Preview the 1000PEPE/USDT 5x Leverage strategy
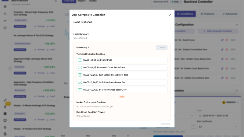Image resolution: width=244 pixels, height=137 pixels. [40, 50]
